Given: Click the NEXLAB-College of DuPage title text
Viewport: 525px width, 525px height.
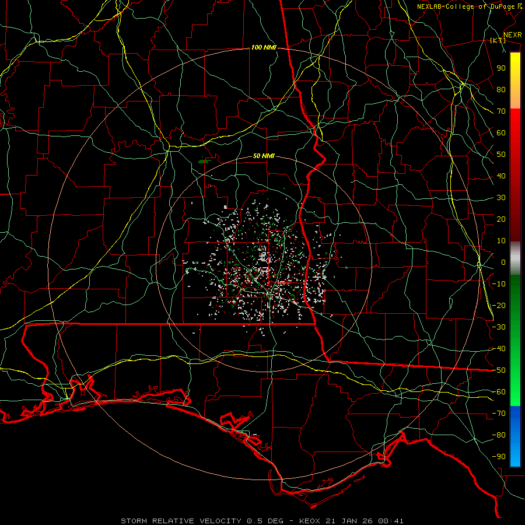Looking at the screenshot, I should 466,6.
